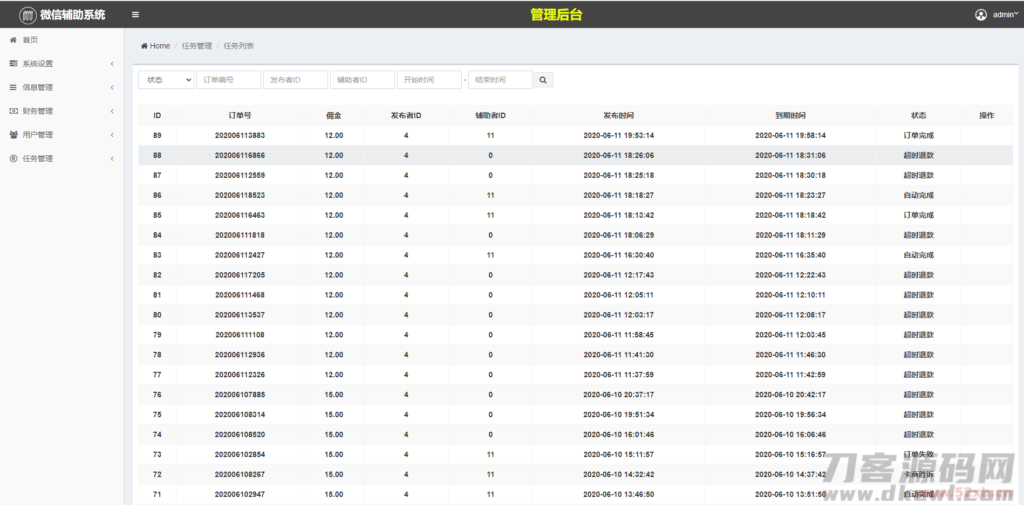
Task: Go to Home breadcrumb link
Action: [x=160, y=46]
